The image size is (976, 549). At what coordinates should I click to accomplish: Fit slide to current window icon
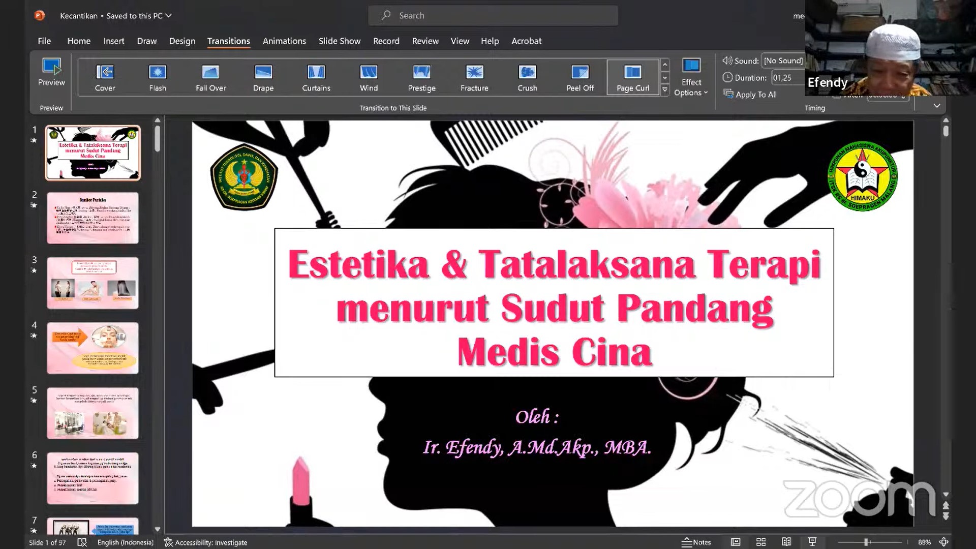943,542
